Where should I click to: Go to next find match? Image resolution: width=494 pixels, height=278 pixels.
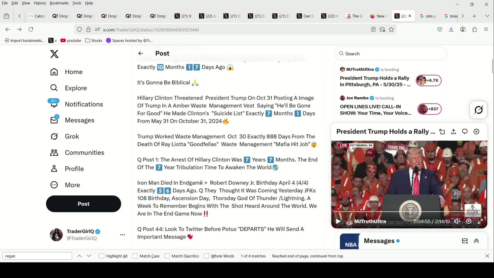click(x=89, y=256)
